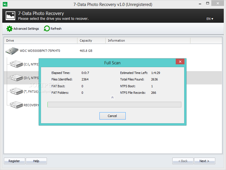Click the (*, FAT16) partition label

tap(31, 92)
